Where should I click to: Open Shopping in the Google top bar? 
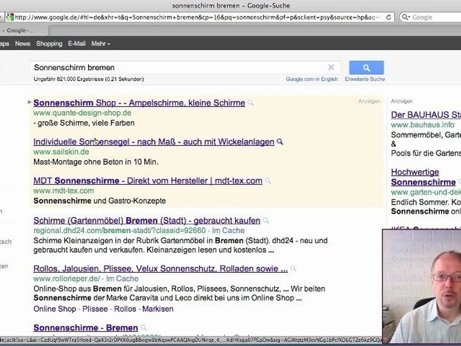(x=49, y=44)
